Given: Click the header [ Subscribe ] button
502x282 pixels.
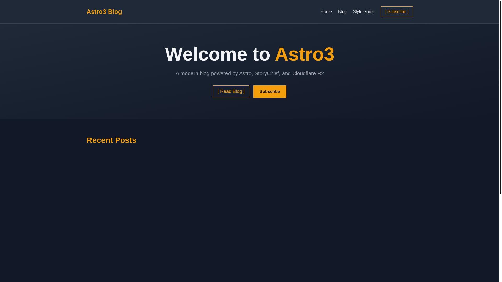Looking at the screenshot, I should tap(397, 12).
